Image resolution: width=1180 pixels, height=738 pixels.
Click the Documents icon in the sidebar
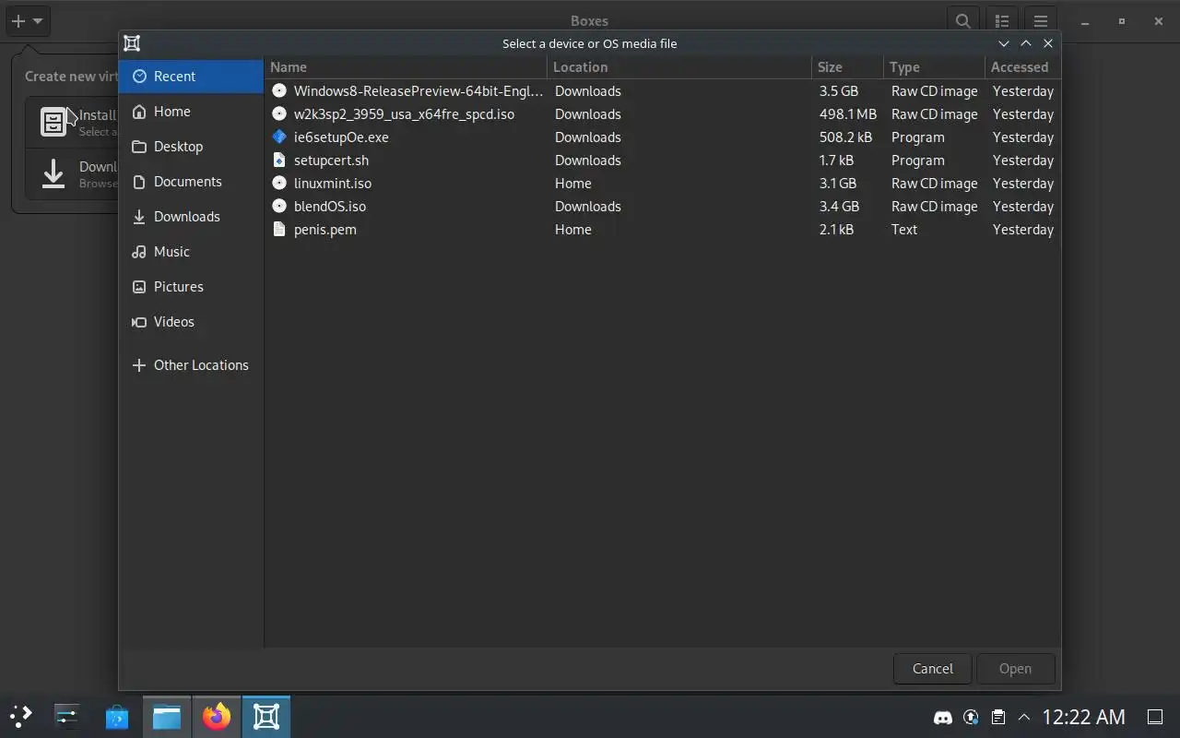(x=139, y=182)
